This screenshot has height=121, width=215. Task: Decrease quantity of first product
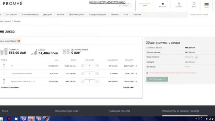click(x=82, y=66)
